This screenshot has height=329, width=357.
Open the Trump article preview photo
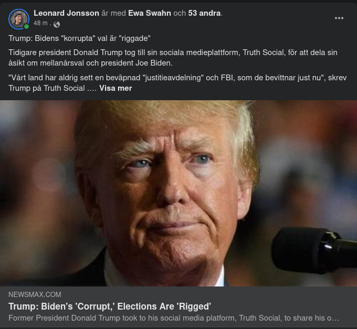[x=178, y=193]
